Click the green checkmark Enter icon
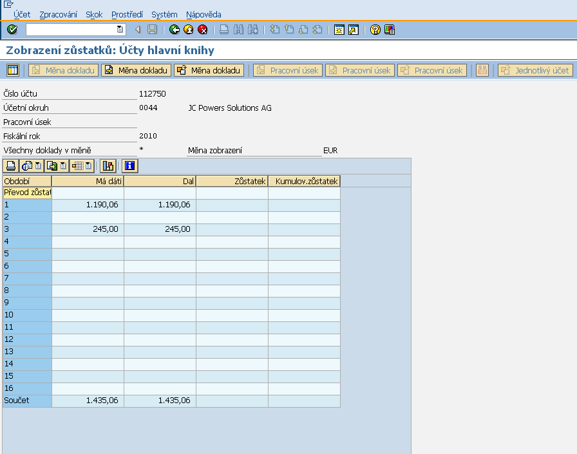 (12, 30)
